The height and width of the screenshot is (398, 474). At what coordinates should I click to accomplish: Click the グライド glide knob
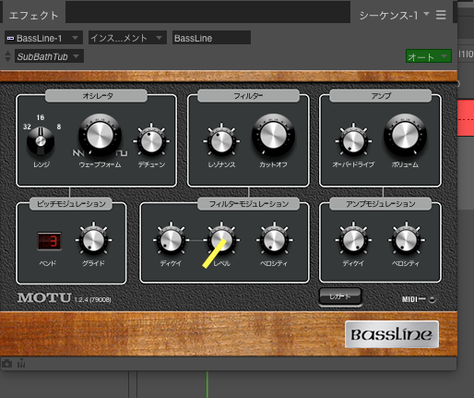coord(93,240)
